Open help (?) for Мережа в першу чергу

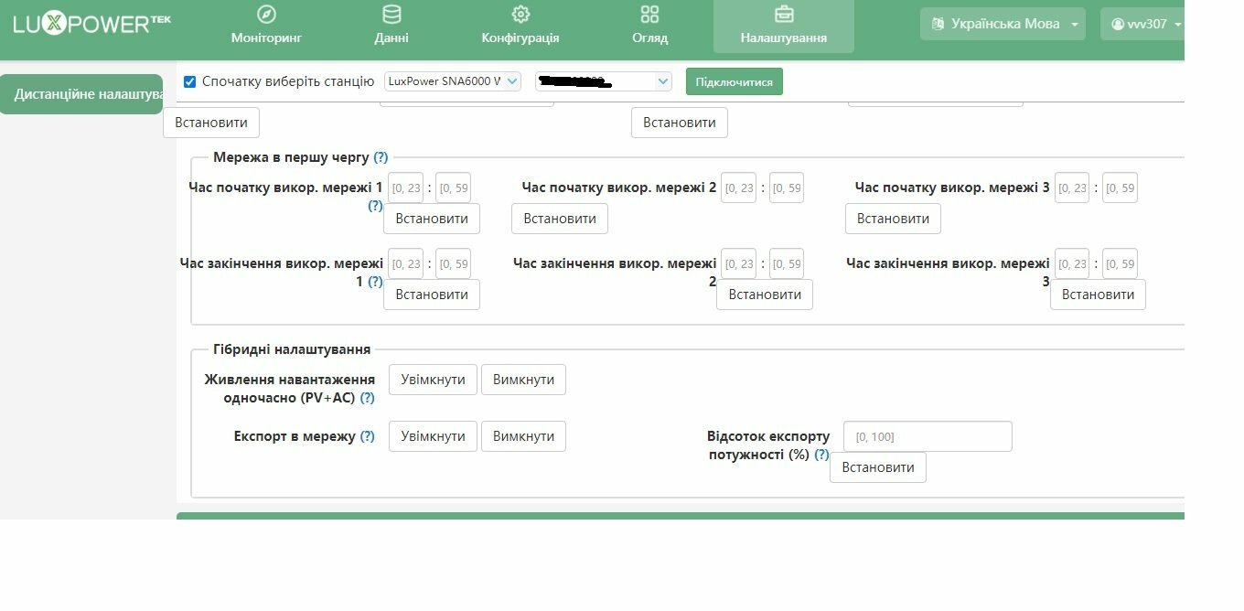tap(381, 157)
